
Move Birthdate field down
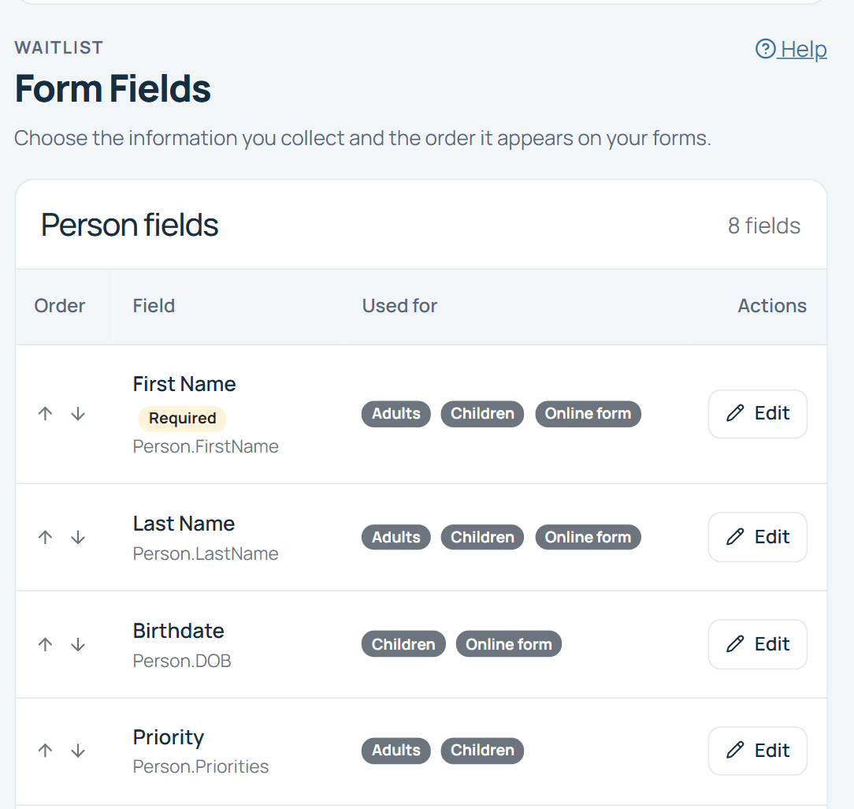[x=78, y=644]
